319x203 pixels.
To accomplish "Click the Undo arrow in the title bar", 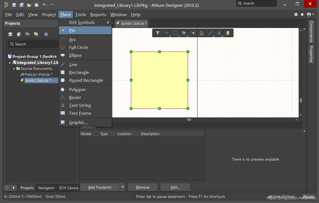I will [x=44, y=5].
